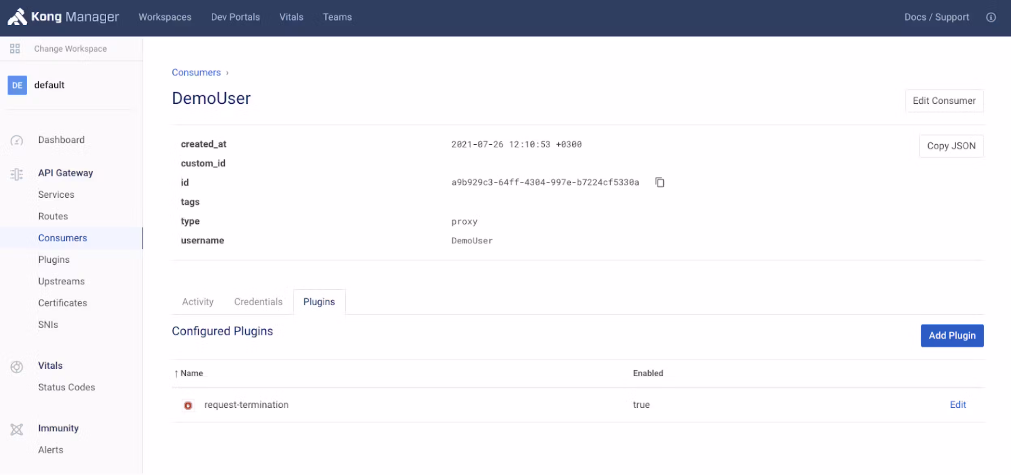Click the Immunity sidebar icon

pyautogui.click(x=17, y=429)
